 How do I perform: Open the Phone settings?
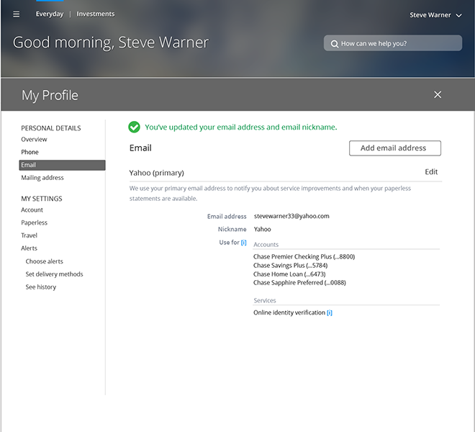pos(30,152)
